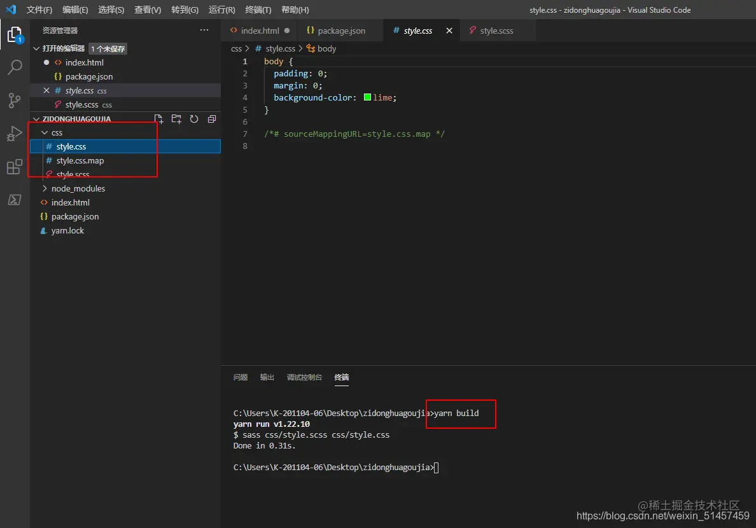
Task: Click the unsaved dot on index.html tab
Action: point(287,31)
